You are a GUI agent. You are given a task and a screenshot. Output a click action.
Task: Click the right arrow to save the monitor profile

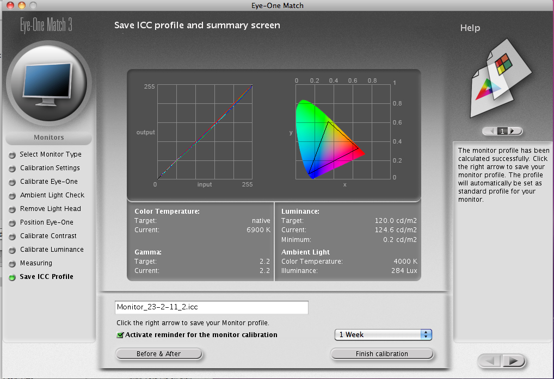click(x=514, y=361)
